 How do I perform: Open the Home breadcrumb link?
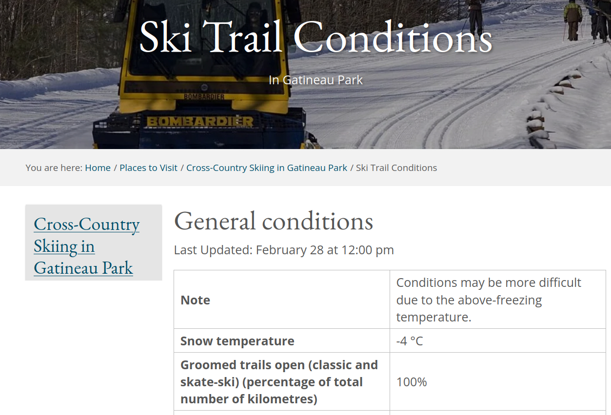click(98, 168)
